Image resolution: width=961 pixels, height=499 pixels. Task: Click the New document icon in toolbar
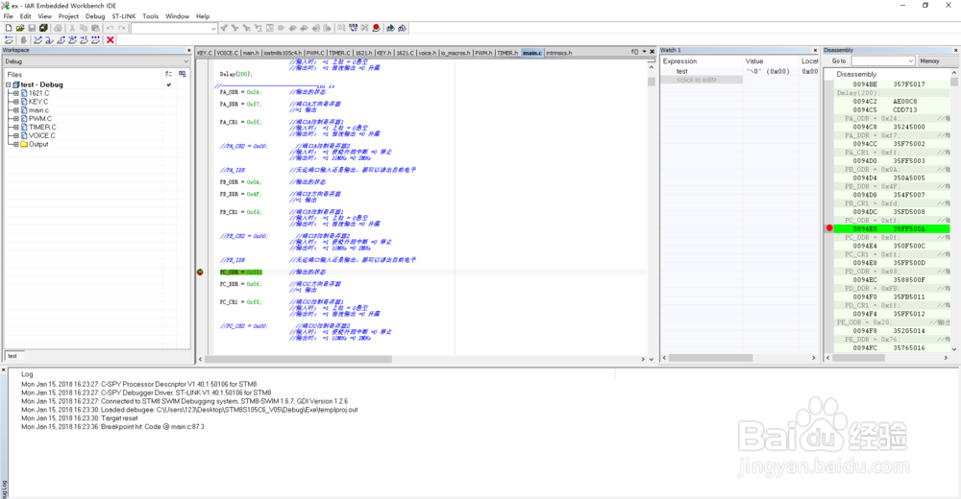tap(9, 28)
